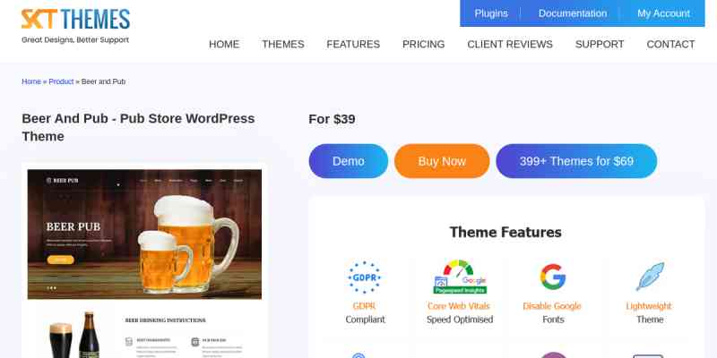Screen dimensions: 717x358
Task: Click the GDPR Compliant feature icon
Action: tap(365, 277)
